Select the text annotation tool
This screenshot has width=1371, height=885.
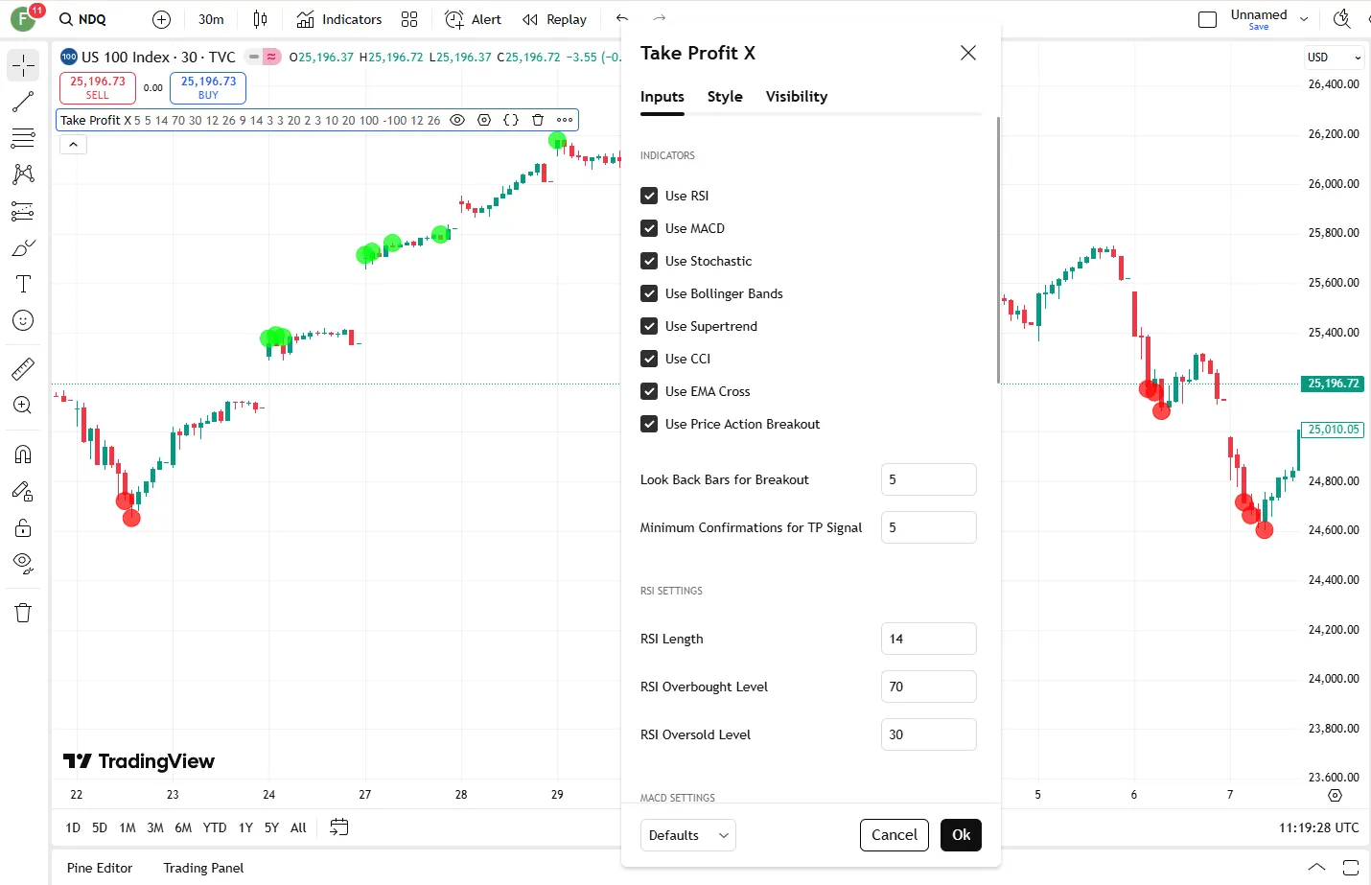(x=23, y=284)
